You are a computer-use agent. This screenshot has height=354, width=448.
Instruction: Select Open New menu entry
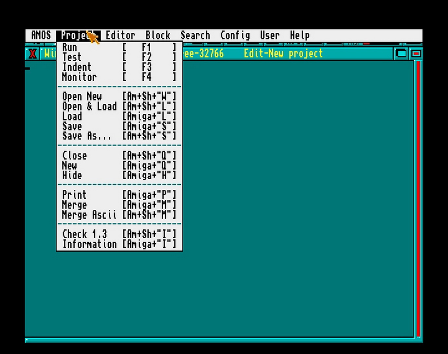119,96
